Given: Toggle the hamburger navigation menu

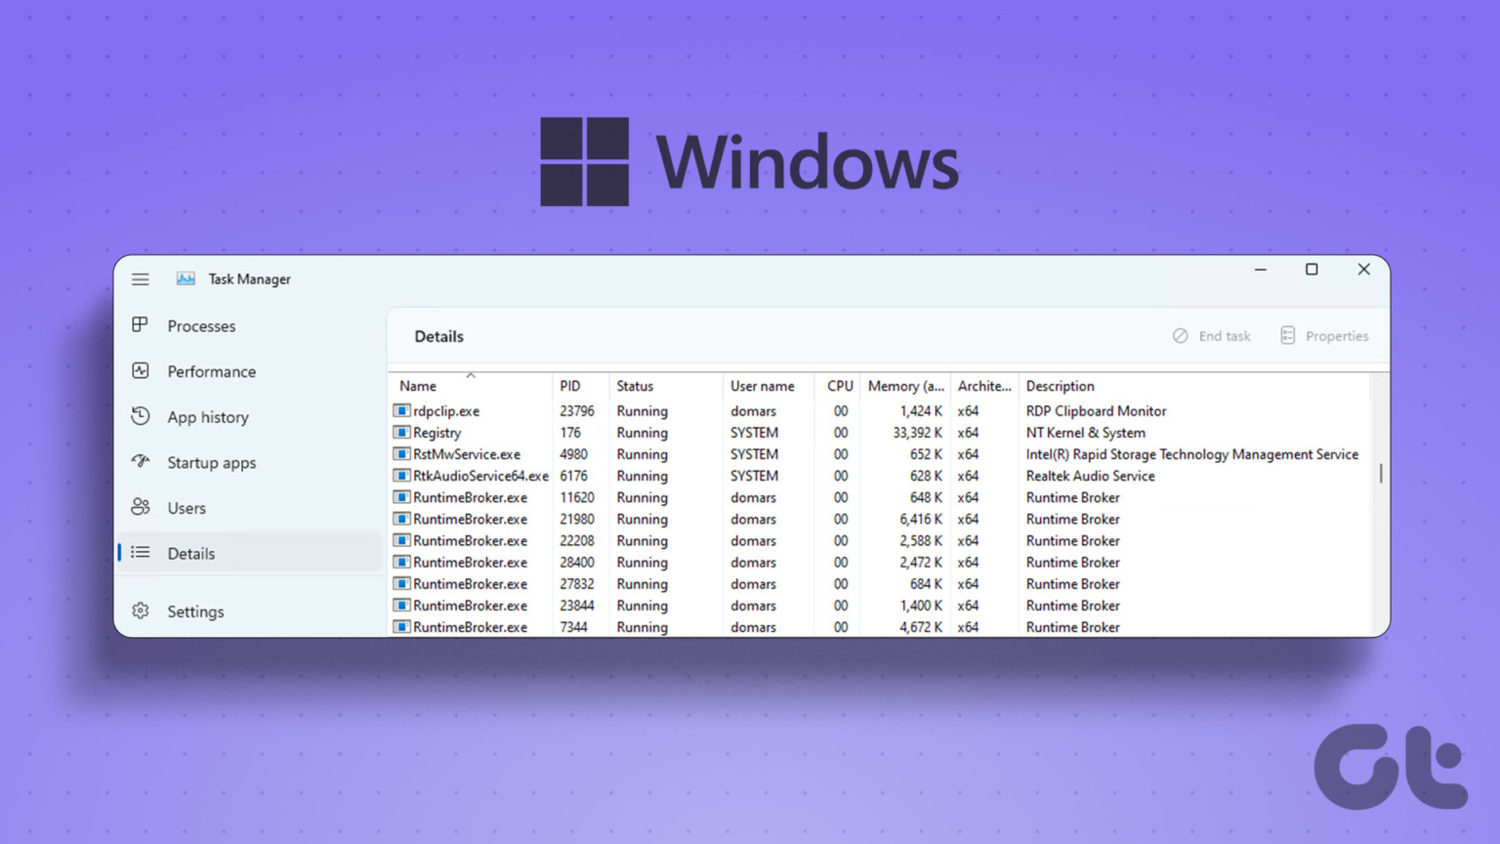Looking at the screenshot, I should [x=141, y=279].
